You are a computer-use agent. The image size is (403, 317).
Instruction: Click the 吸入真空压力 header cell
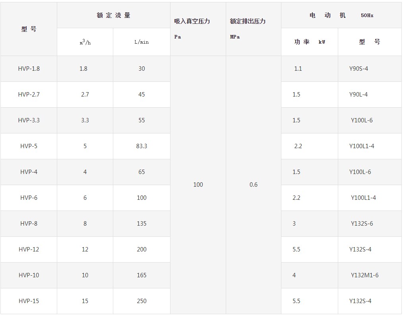[x=192, y=21]
